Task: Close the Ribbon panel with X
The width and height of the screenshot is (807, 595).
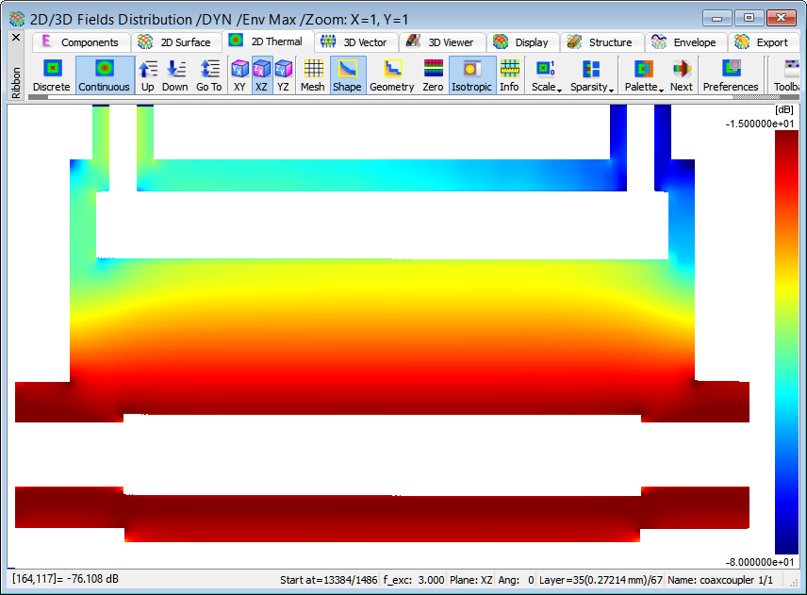Action: click(x=15, y=38)
